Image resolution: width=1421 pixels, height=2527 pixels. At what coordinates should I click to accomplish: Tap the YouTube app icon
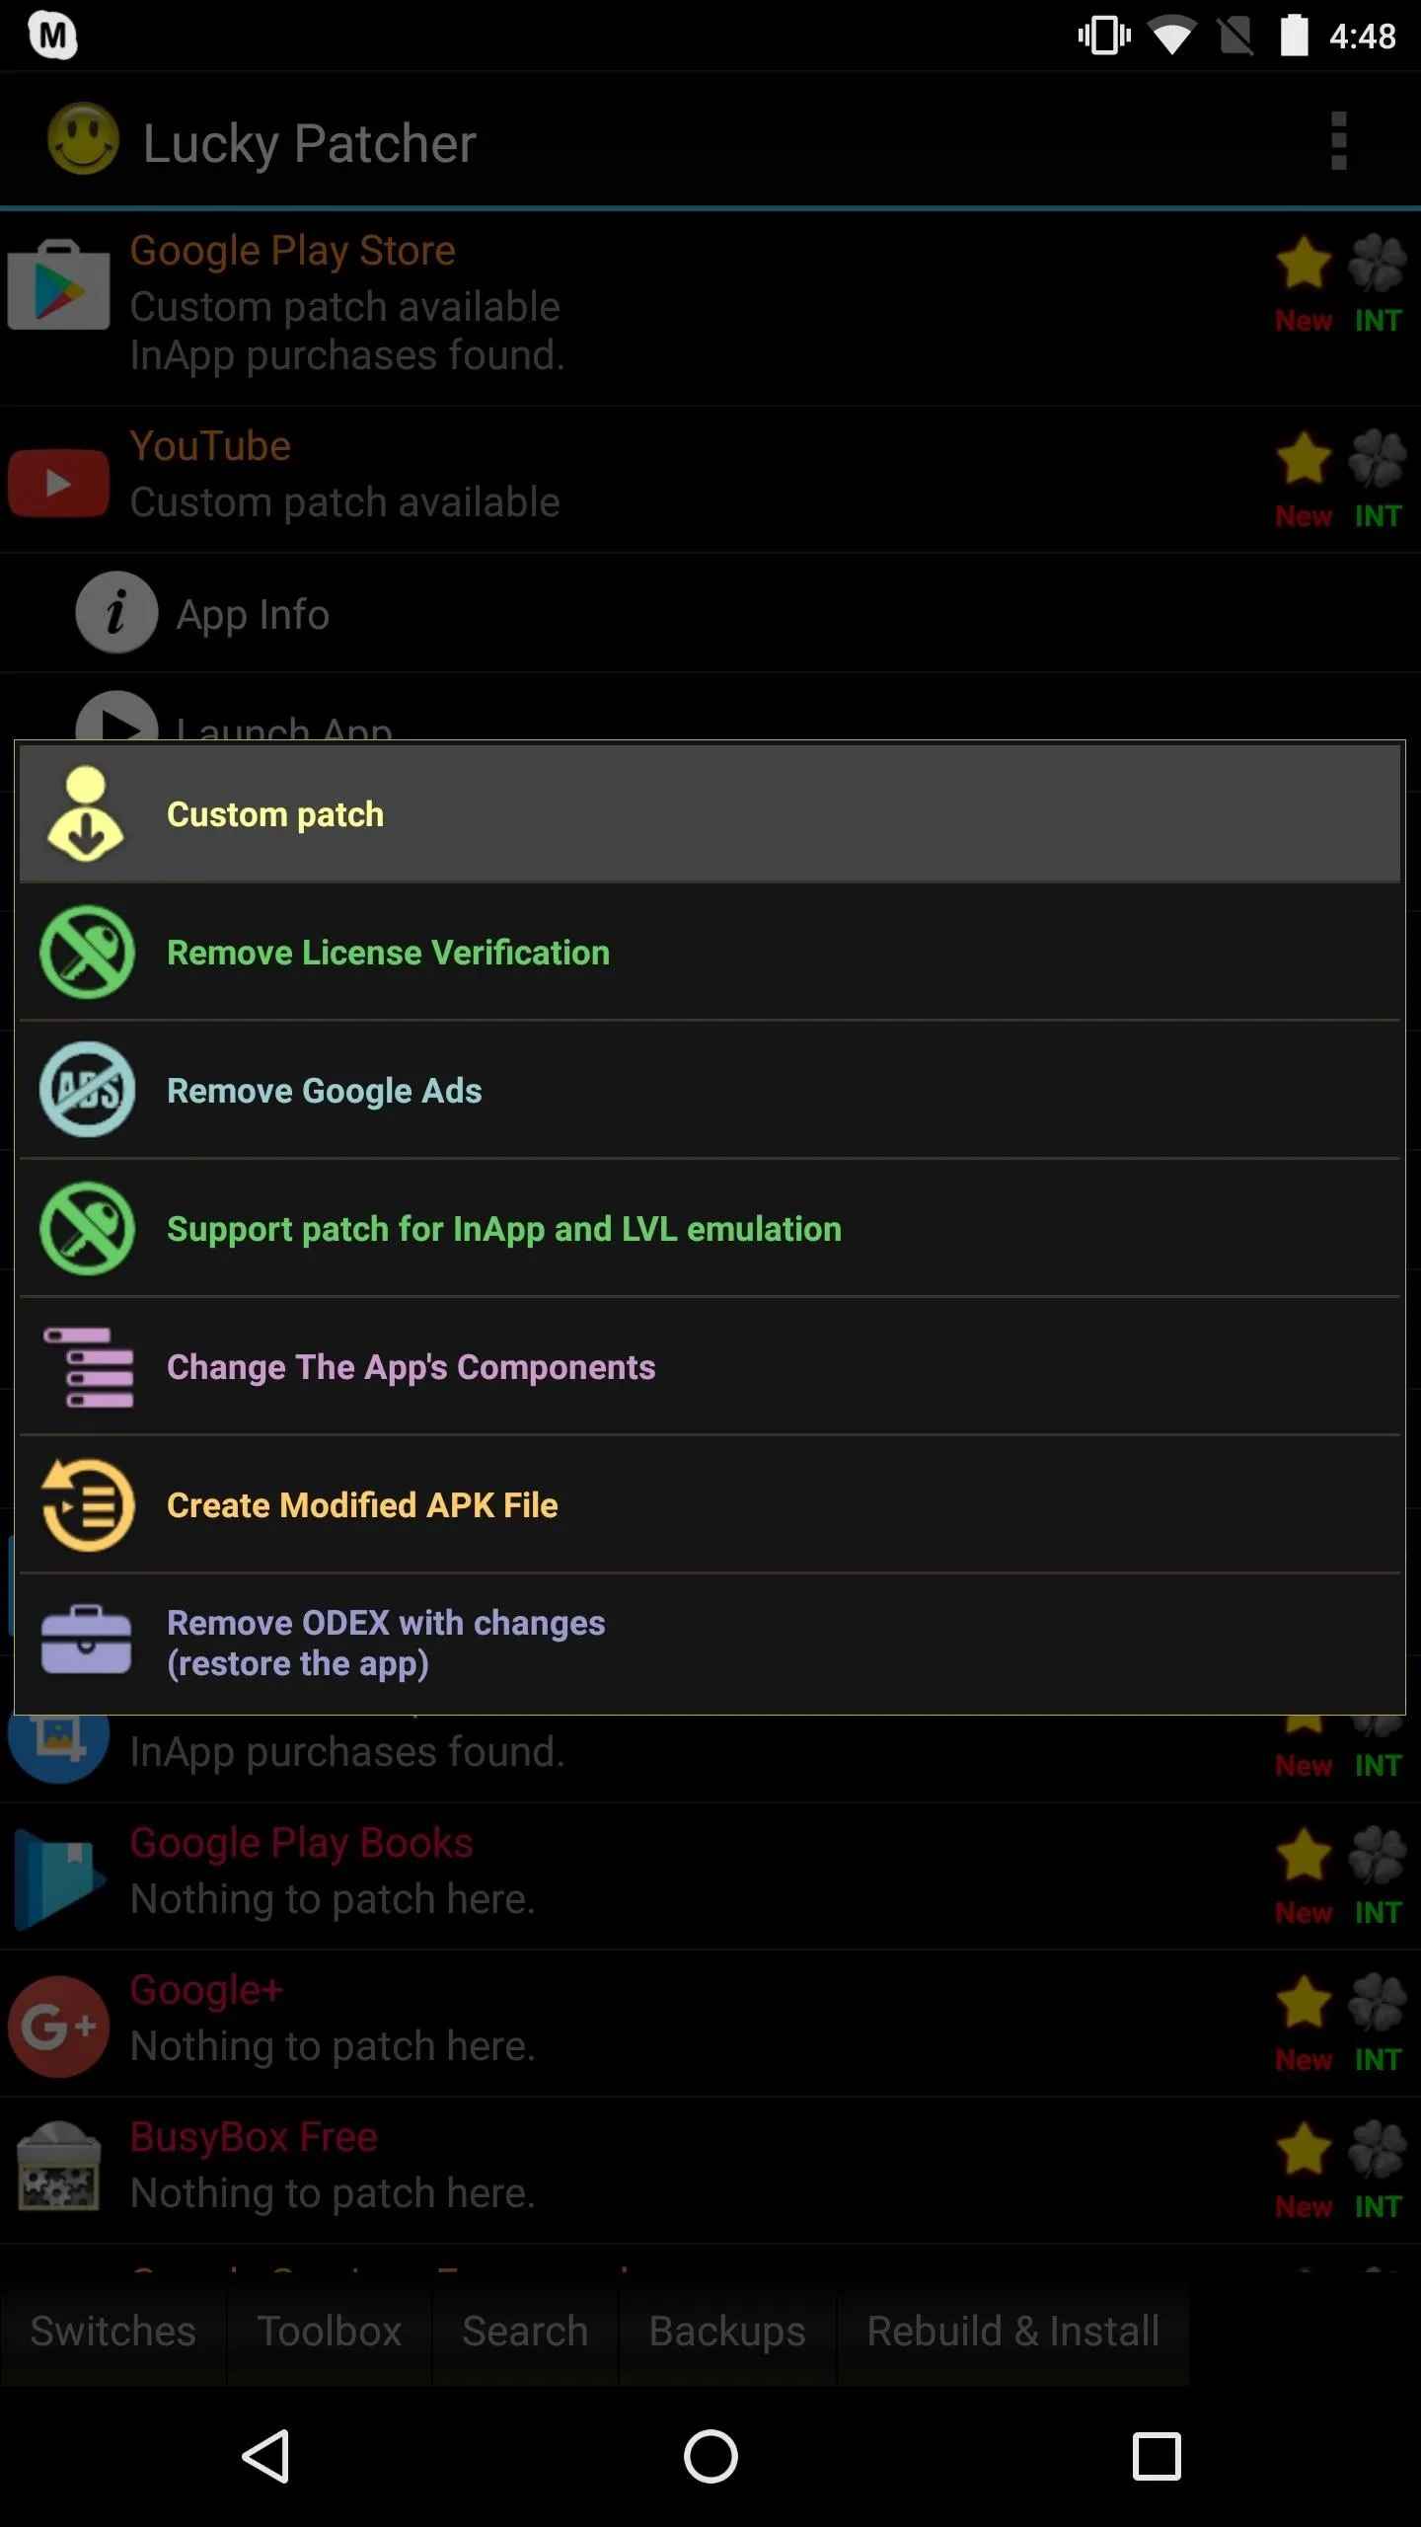58,483
